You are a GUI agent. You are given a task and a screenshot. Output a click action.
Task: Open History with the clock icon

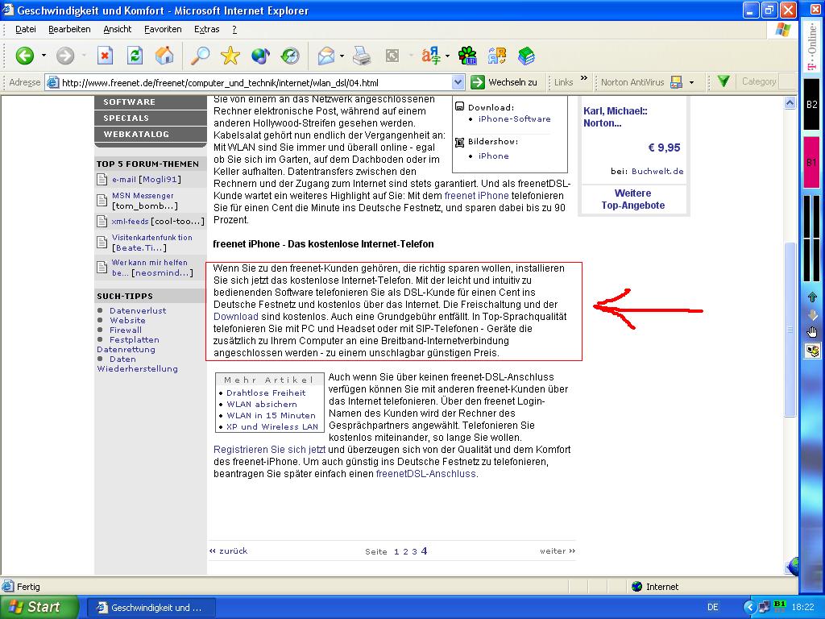[x=290, y=56]
